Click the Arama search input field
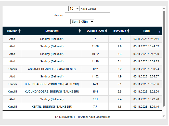Viewport: 169px width, 126px height. point(87,15)
